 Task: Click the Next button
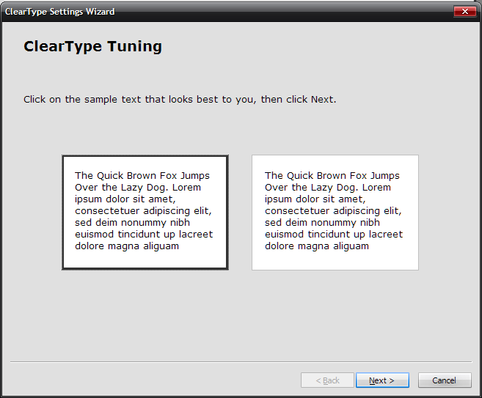coord(382,380)
